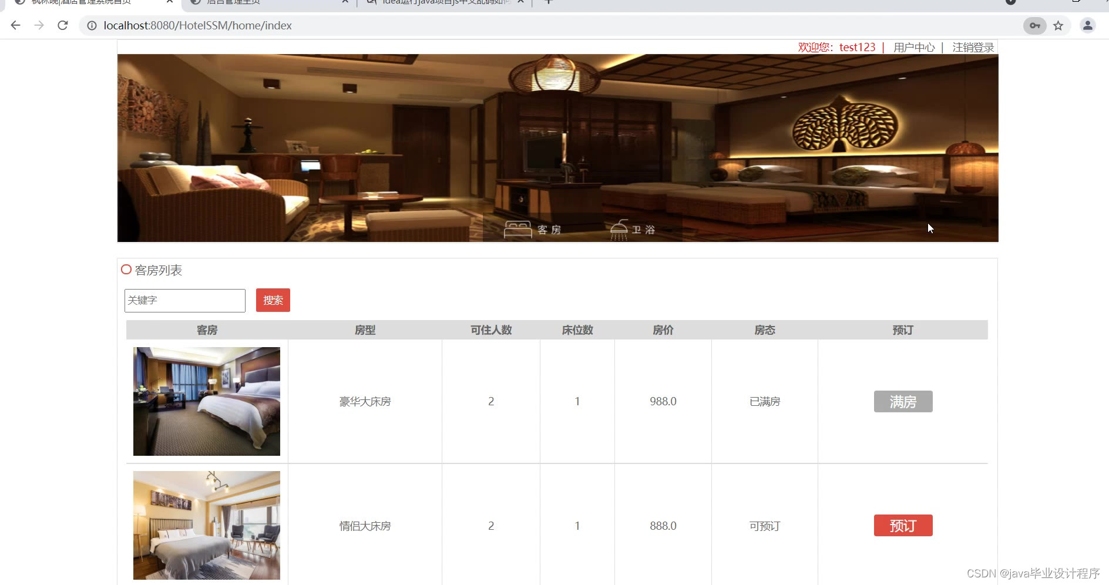Click the 豪华大床房 room thumbnail photo

pyautogui.click(x=206, y=401)
